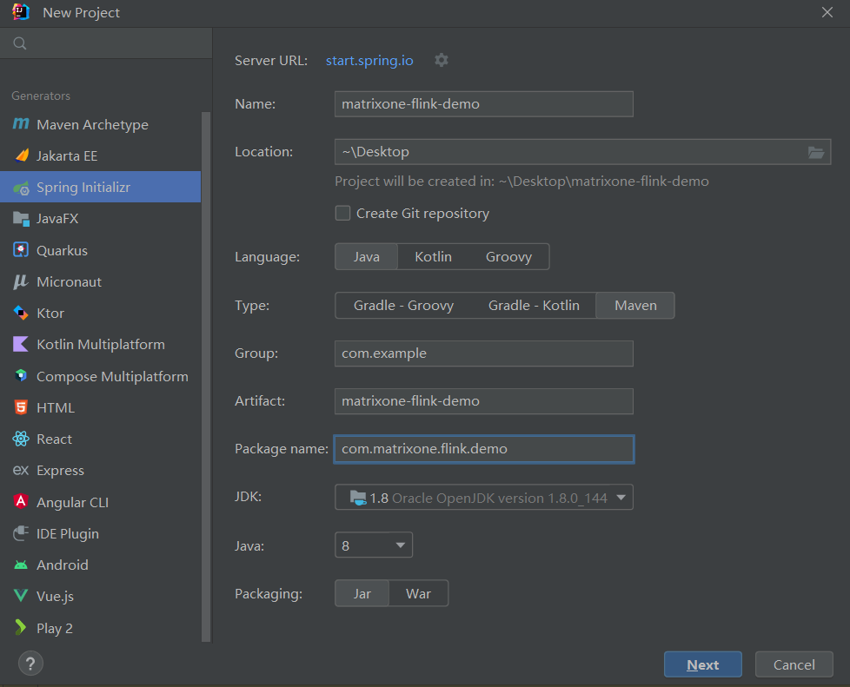The height and width of the screenshot is (687, 850).
Task: Click the Angular CLI icon
Action: coord(21,502)
